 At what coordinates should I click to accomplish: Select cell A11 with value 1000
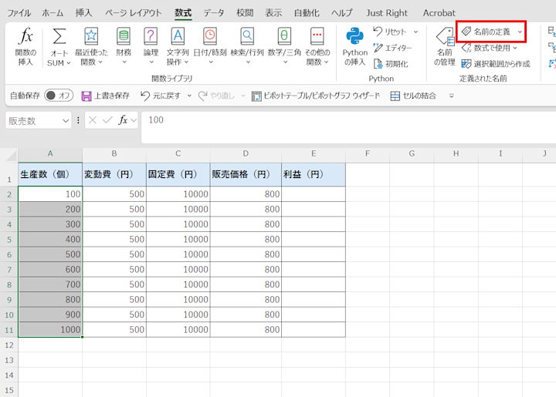tap(50, 329)
